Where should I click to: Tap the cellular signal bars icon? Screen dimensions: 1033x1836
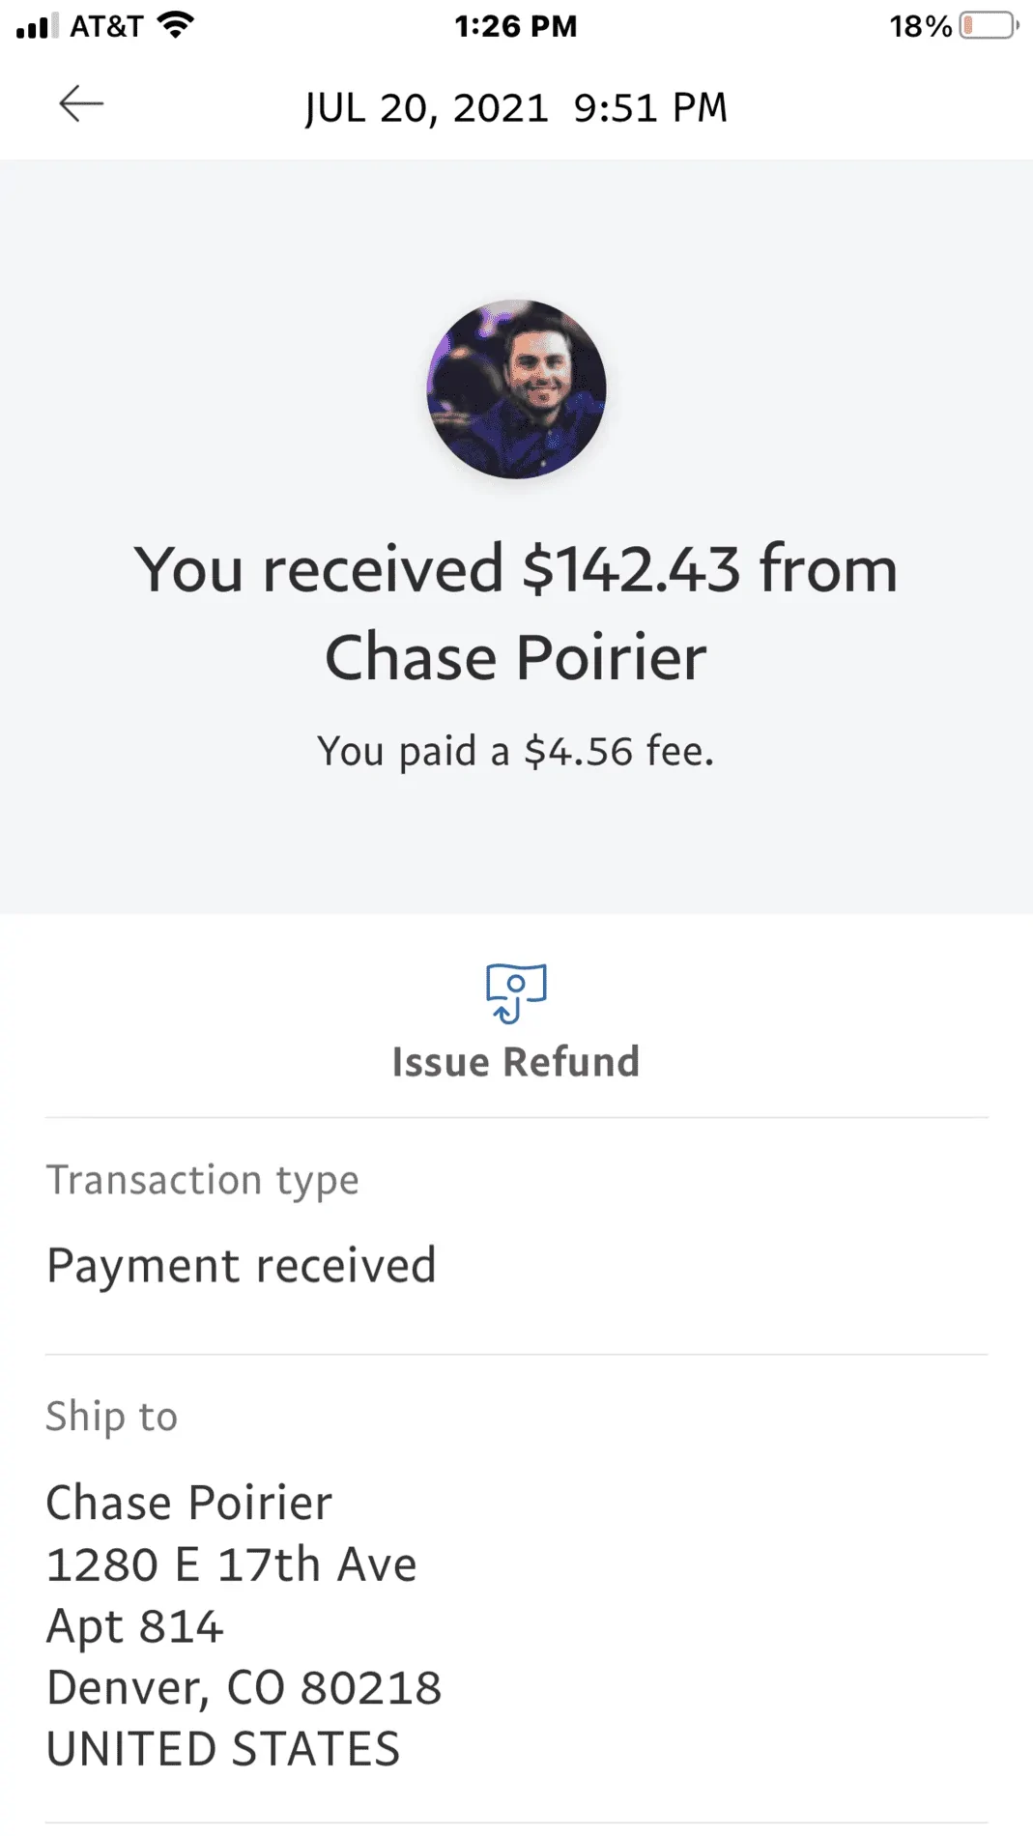pyautogui.click(x=37, y=26)
